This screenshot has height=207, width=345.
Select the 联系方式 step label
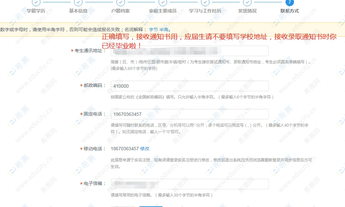[289, 11]
